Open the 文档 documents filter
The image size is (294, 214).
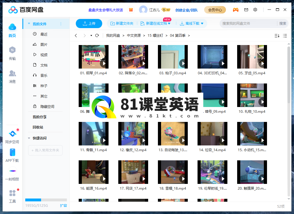[x=44, y=65]
